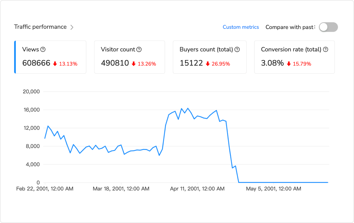
Task: Open the Traffic performance details page
Action: pos(40,27)
